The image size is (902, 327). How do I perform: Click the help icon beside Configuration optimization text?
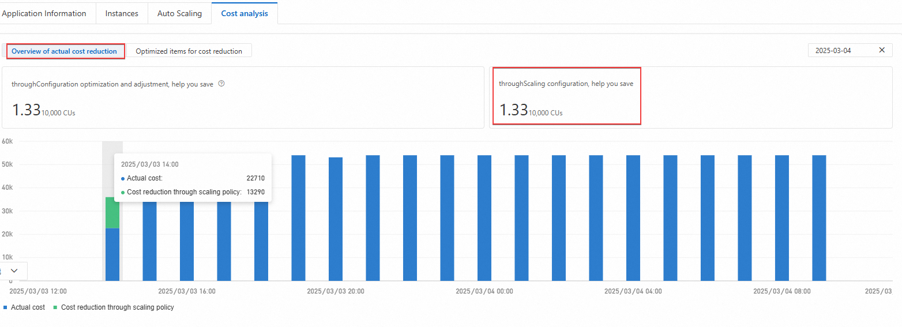tap(221, 84)
